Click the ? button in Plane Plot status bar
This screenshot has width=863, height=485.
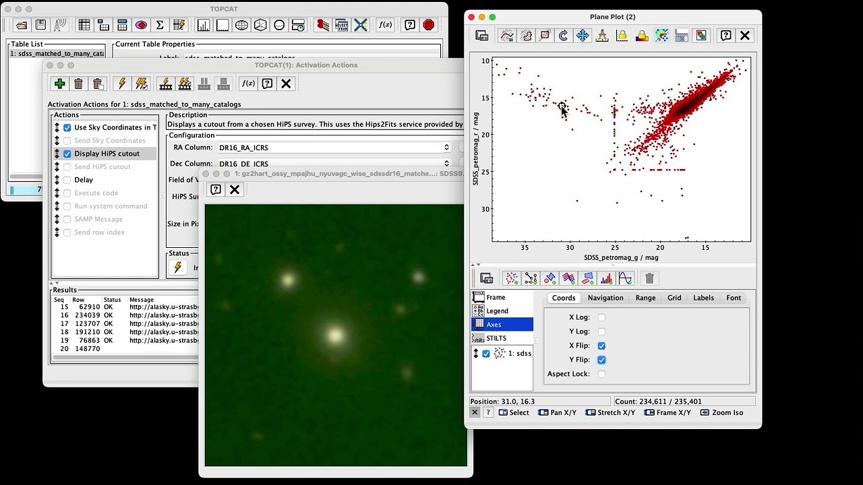click(x=487, y=412)
